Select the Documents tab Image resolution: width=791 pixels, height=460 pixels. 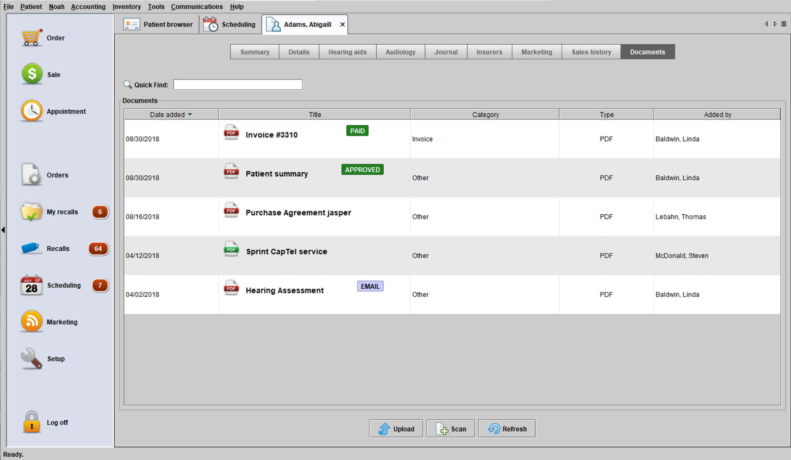point(648,52)
